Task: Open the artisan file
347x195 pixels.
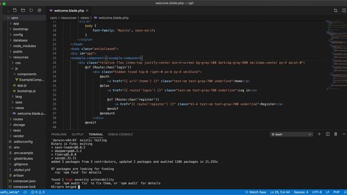Action: point(16,175)
